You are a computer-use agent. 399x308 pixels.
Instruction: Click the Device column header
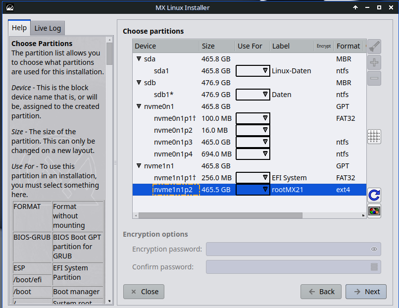(166, 46)
